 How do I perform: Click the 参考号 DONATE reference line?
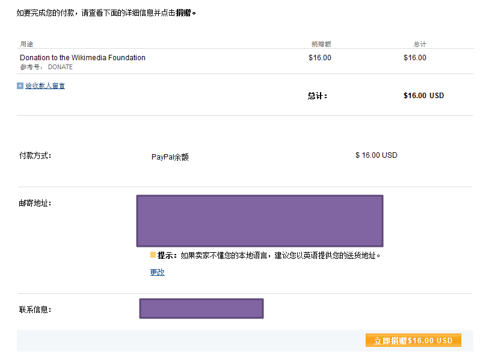click(46, 67)
